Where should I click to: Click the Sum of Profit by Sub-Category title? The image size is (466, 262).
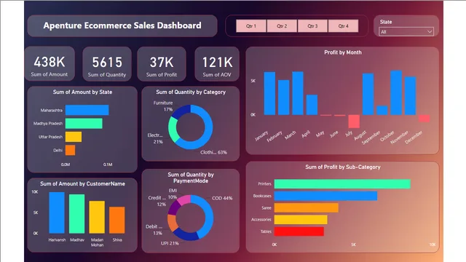[x=343, y=167]
